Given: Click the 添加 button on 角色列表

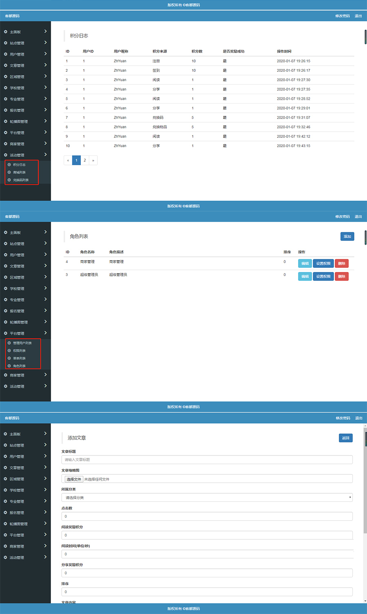Looking at the screenshot, I should [x=347, y=236].
